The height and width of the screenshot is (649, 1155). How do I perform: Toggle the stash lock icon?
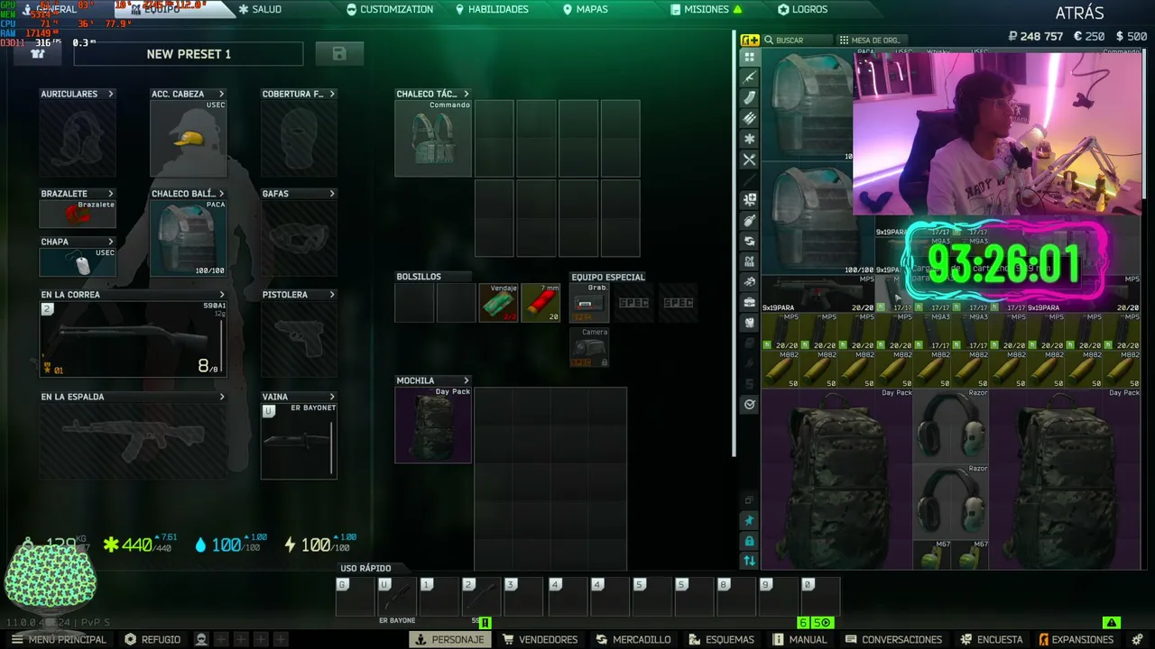point(749,541)
